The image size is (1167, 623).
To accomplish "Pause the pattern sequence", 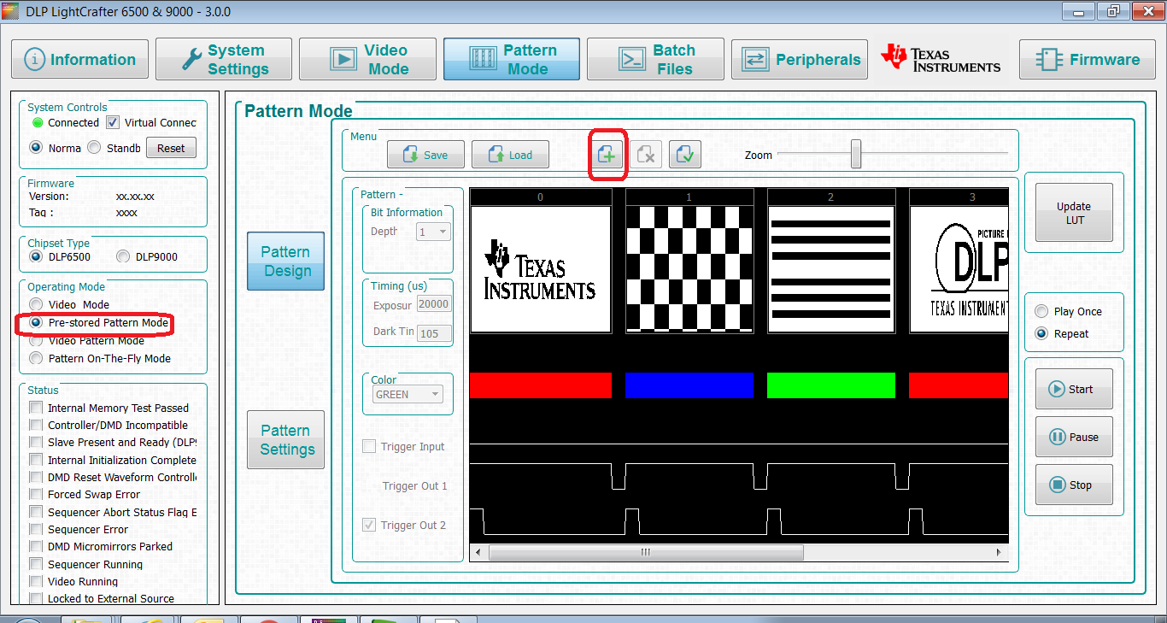I will point(1074,437).
